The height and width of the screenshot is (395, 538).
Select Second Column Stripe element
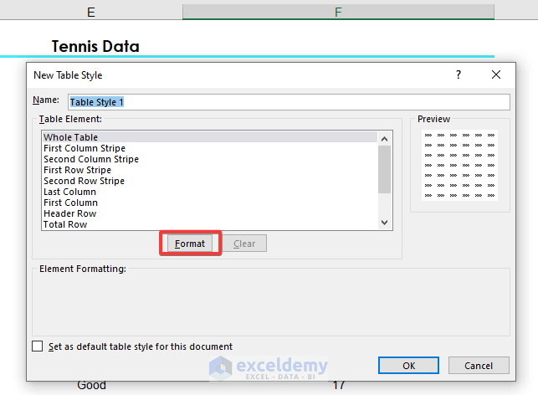click(x=210, y=159)
